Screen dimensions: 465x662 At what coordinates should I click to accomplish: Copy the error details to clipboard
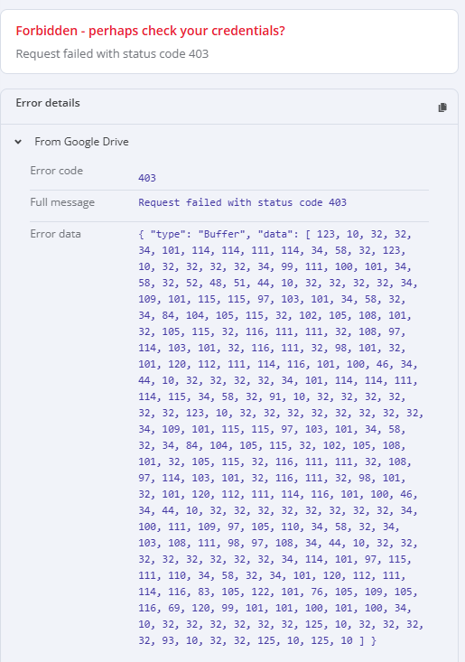[442, 107]
